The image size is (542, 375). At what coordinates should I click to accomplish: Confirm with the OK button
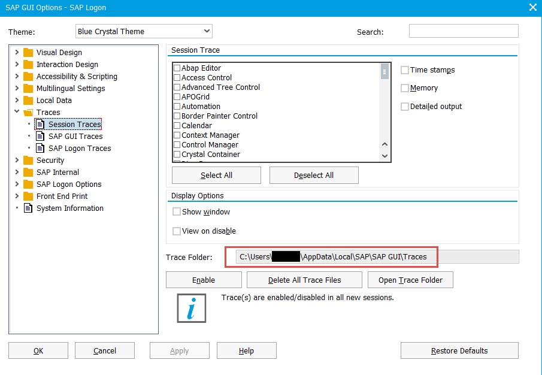click(x=38, y=351)
